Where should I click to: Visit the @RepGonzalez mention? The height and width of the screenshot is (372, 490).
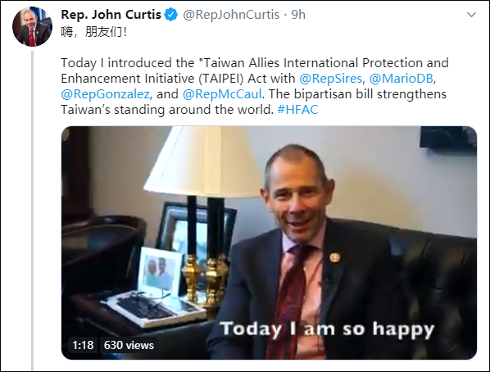106,94
